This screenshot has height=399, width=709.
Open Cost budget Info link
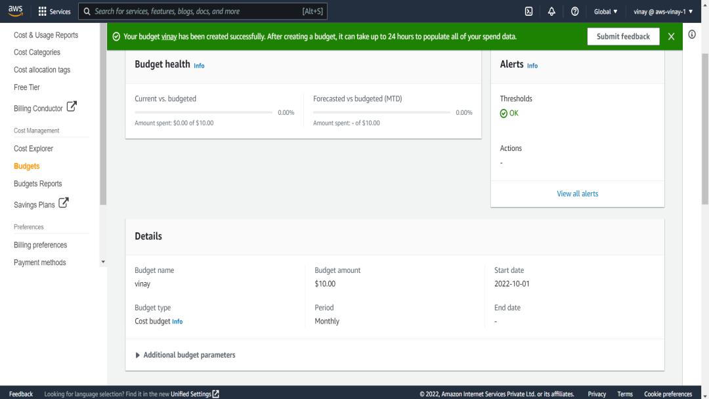[x=177, y=322]
